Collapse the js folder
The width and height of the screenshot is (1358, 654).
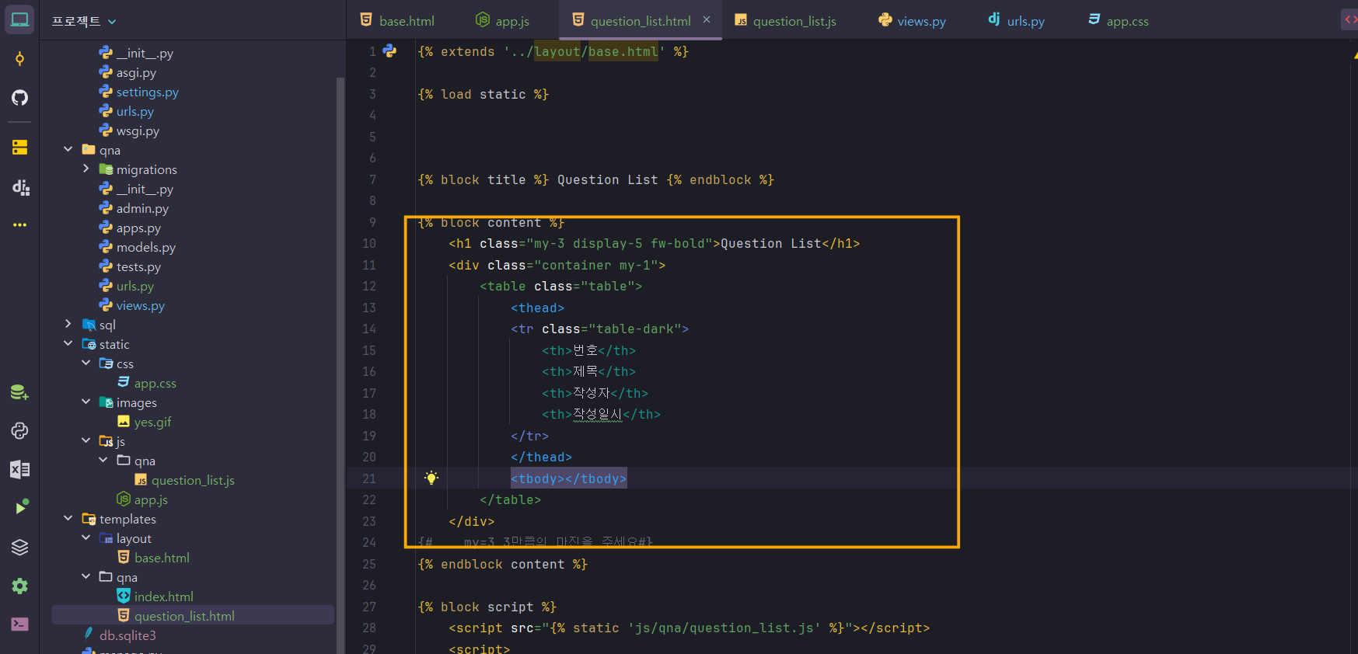click(x=86, y=440)
